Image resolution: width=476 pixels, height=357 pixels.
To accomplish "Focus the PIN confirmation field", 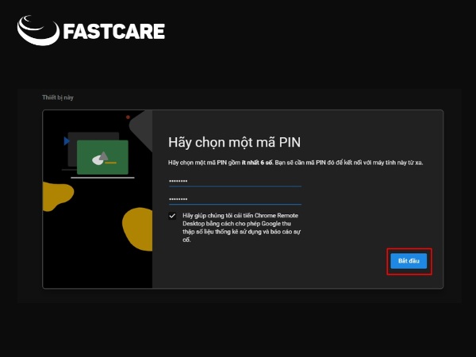I will tap(235, 199).
